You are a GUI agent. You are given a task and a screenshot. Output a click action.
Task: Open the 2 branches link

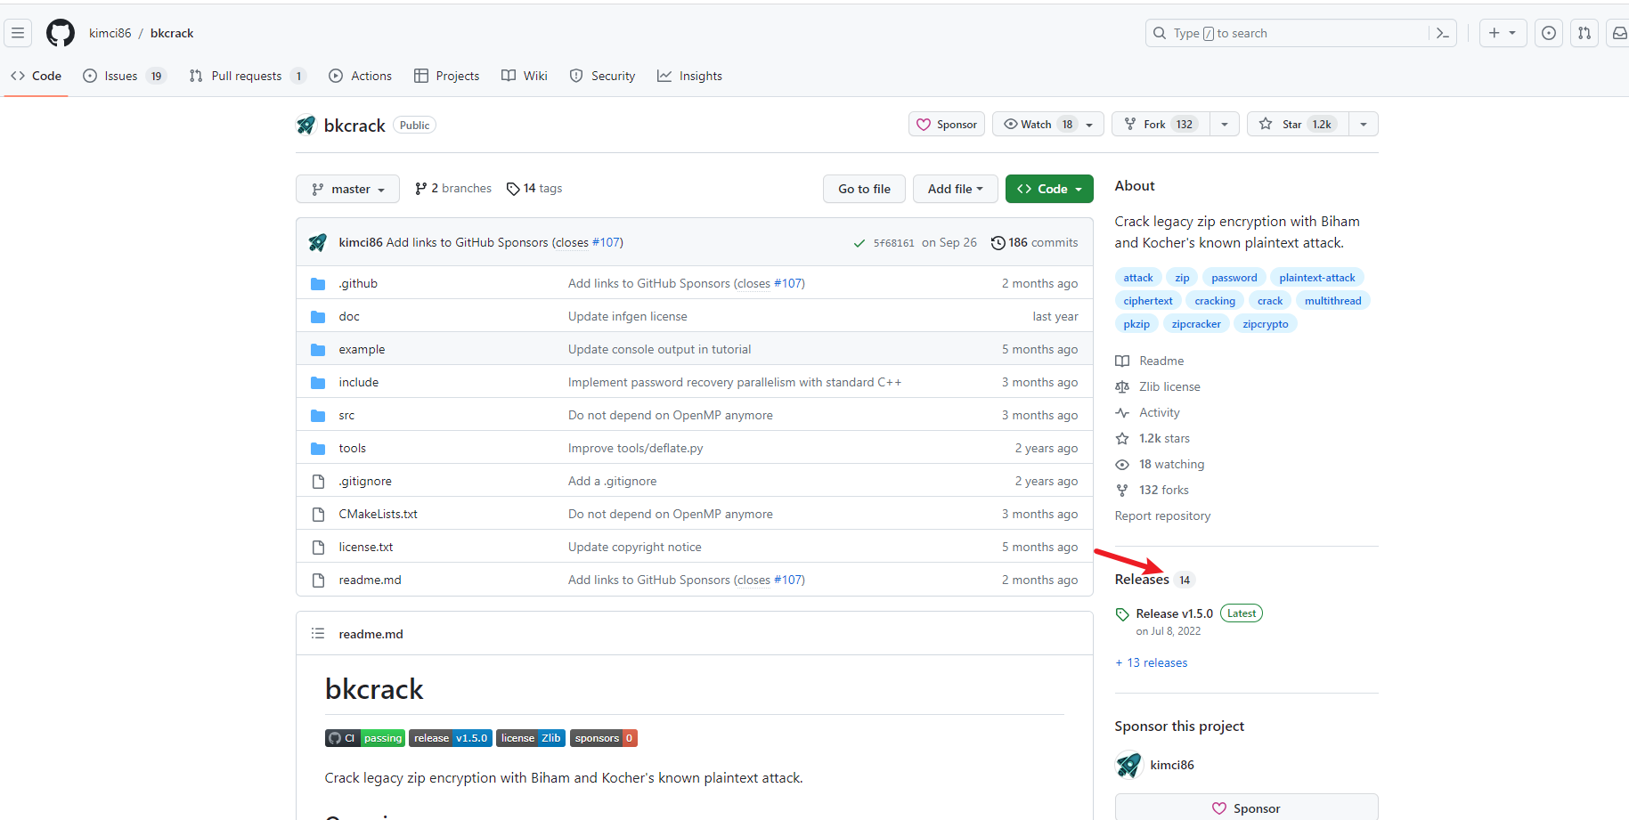pos(453,189)
